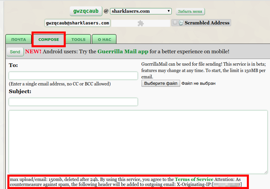Click the Send button

15,52
